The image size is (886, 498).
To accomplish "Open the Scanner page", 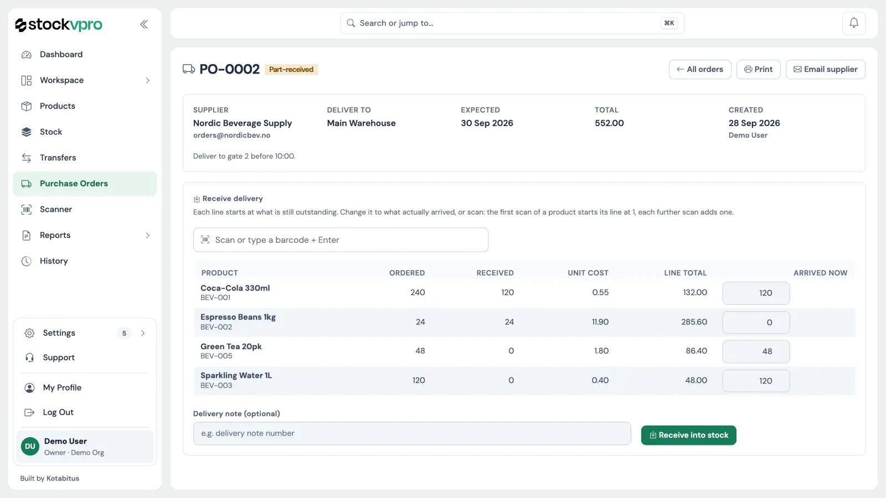I will click(85, 209).
